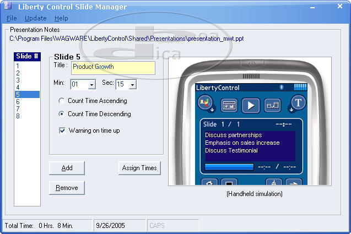Open the Min dropdown
Screen dimensions: 351x234
pyautogui.click(x=91, y=85)
